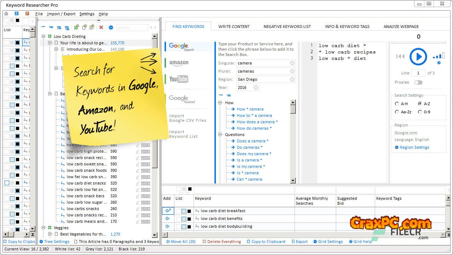Open the Import / Export menu
The width and height of the screenshot is (453, 255).
coord(61,14)
